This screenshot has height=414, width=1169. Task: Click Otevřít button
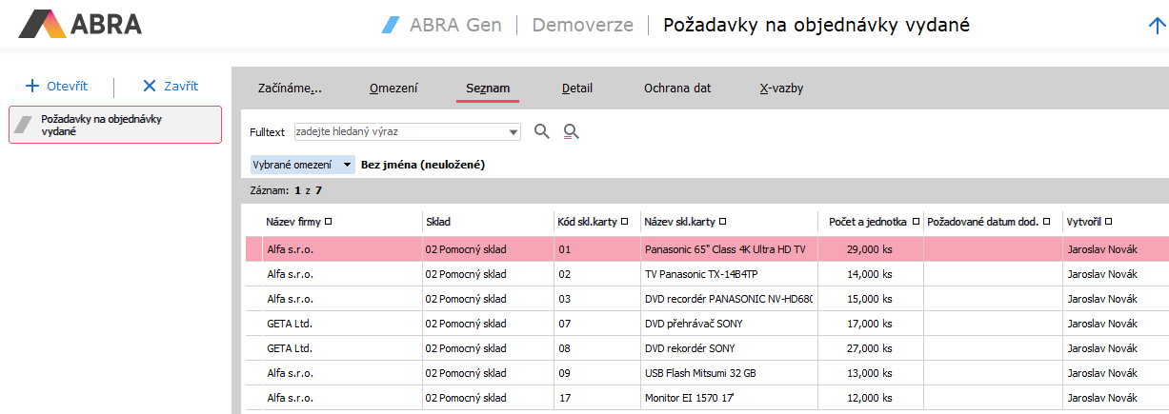point(57,86)
